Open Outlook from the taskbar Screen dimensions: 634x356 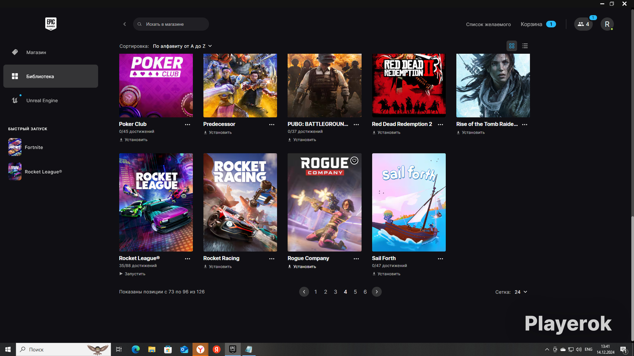pos(184,350)
